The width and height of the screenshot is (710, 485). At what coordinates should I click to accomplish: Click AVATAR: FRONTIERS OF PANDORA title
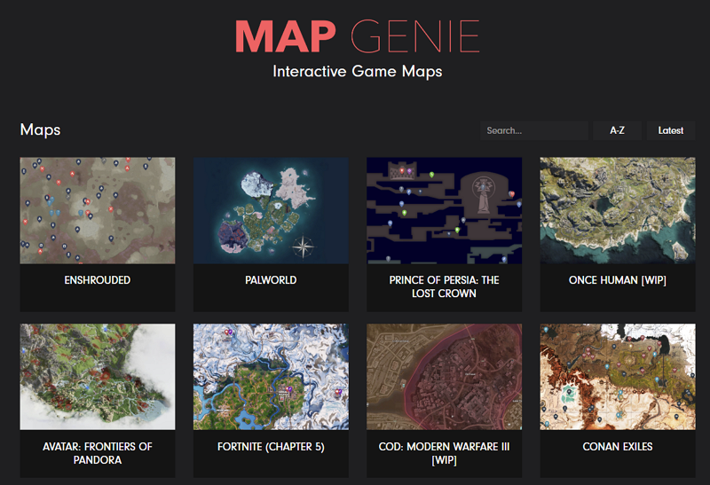pyautogui.click(x=98, y=453)
